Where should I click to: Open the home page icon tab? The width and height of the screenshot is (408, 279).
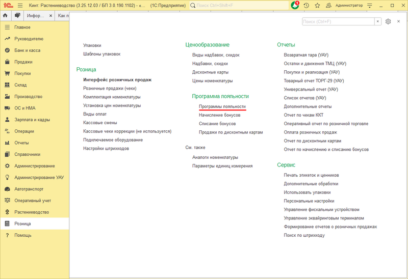click(5, 16)
